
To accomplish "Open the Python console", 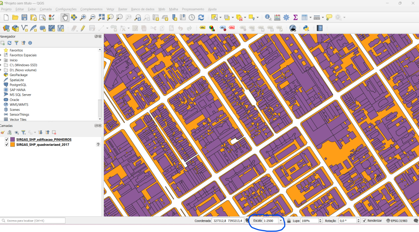I will [306, 28].
